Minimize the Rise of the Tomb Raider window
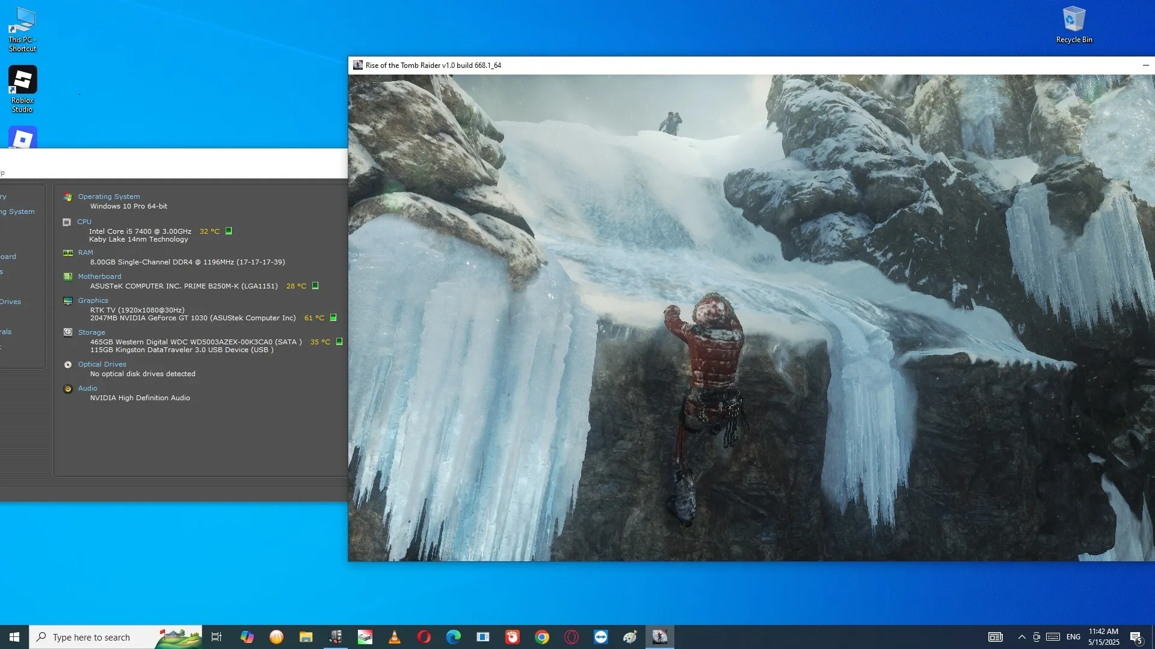The width and height of the screenshot is (1155, 649). click(1145, 66)
